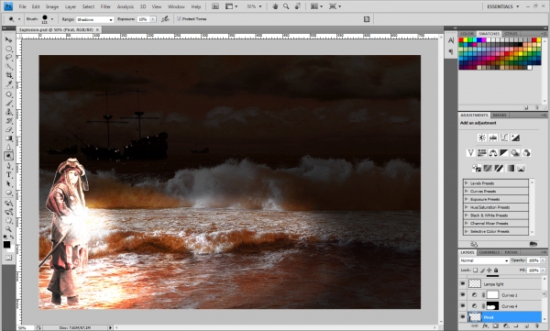
Task: Select the Horizontal Type tool
Action: pyautogui.click(x=9, y=175)
